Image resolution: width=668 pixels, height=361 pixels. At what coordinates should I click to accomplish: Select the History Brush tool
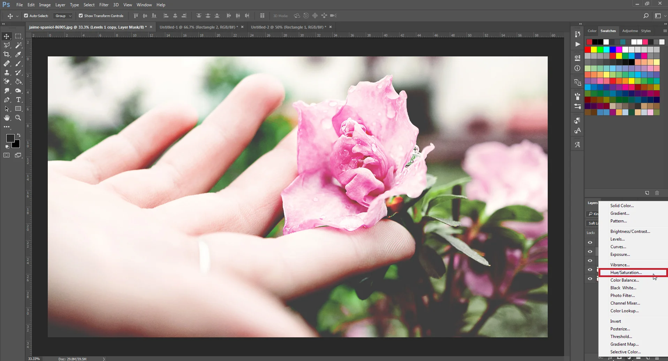[18, 72]
